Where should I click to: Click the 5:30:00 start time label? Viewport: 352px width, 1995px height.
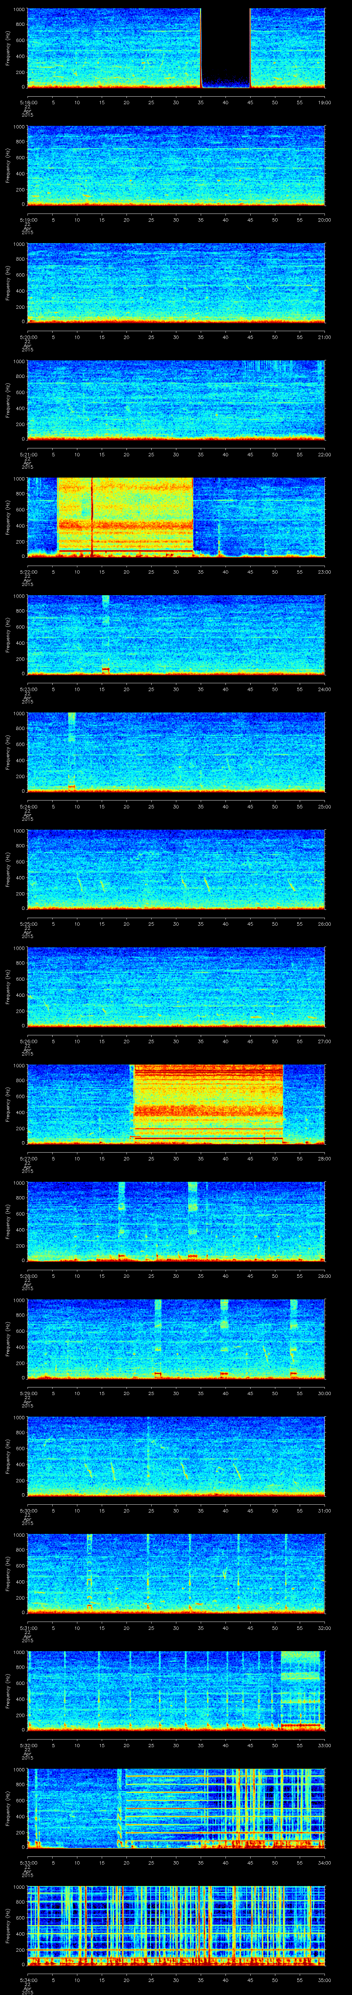pyautogui.click(x=28, y=1510)
